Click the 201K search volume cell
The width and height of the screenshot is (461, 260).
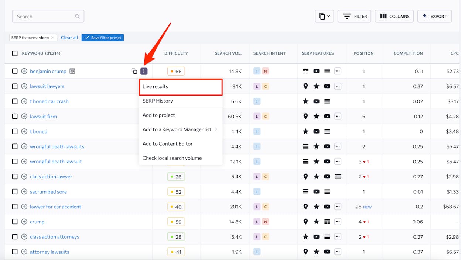pos(236,207)
